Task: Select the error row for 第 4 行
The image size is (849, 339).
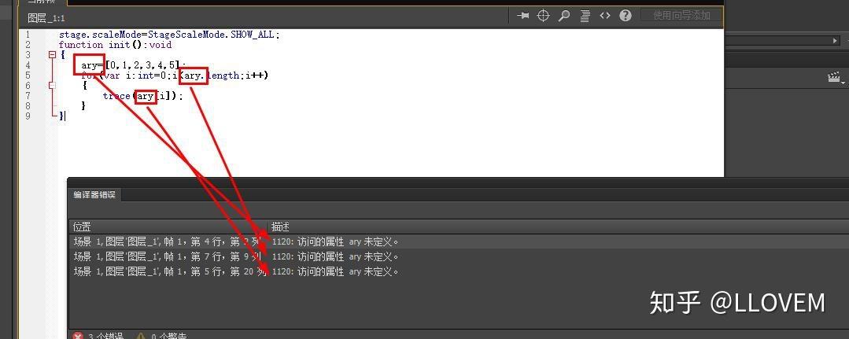Action: 460,241
